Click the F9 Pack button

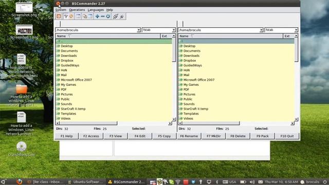[263, 136]
